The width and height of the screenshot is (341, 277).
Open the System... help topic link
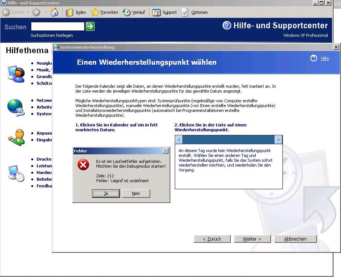click(x=44, y=114)
